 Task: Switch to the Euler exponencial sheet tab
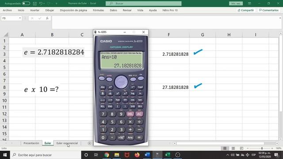[x=67, y=143]
